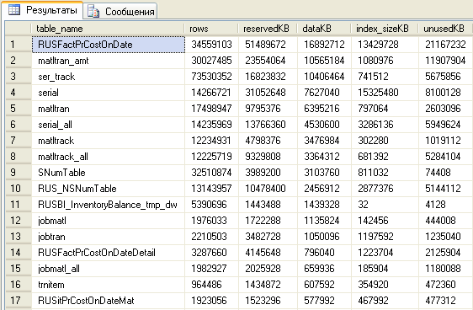Select the RUSitPrCostOnDateMat cell
Screen dimensions: 473x310
point(109,301)
